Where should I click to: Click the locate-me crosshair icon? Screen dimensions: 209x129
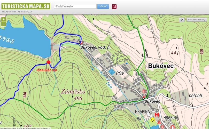(182, 20)
